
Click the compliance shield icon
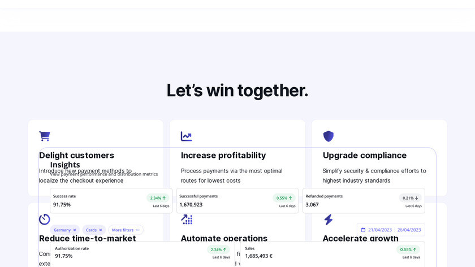328,136
